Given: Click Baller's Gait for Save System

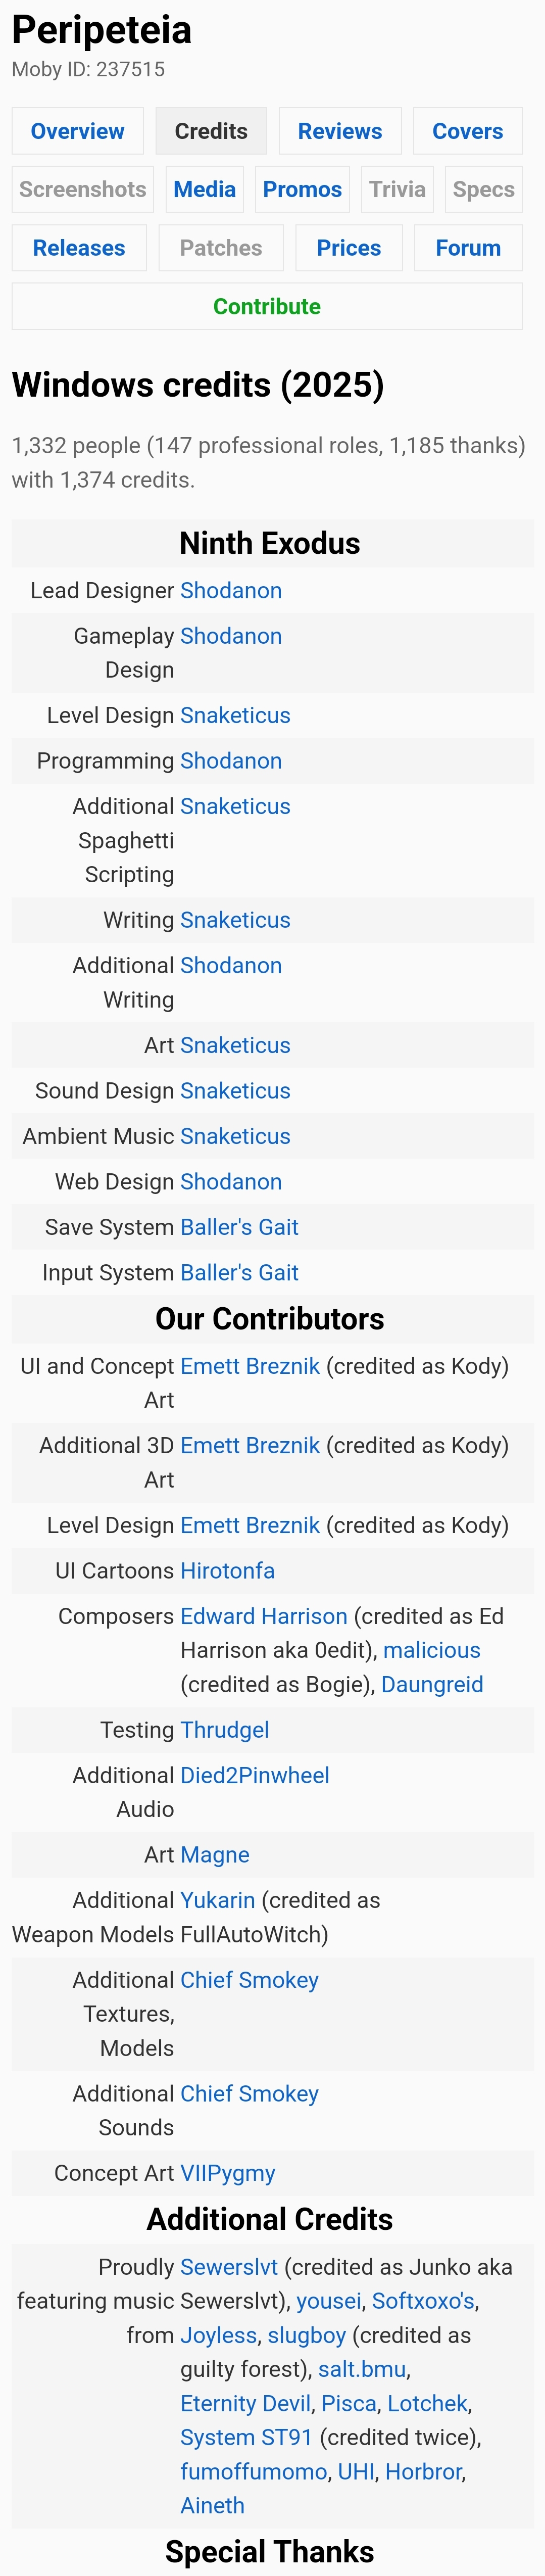Looking at the screenshot, I should tap(239, 1227).
